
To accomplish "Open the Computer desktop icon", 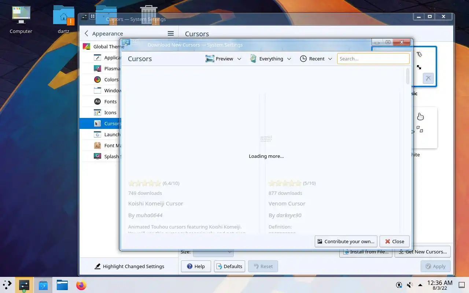I will coord(21,20).
